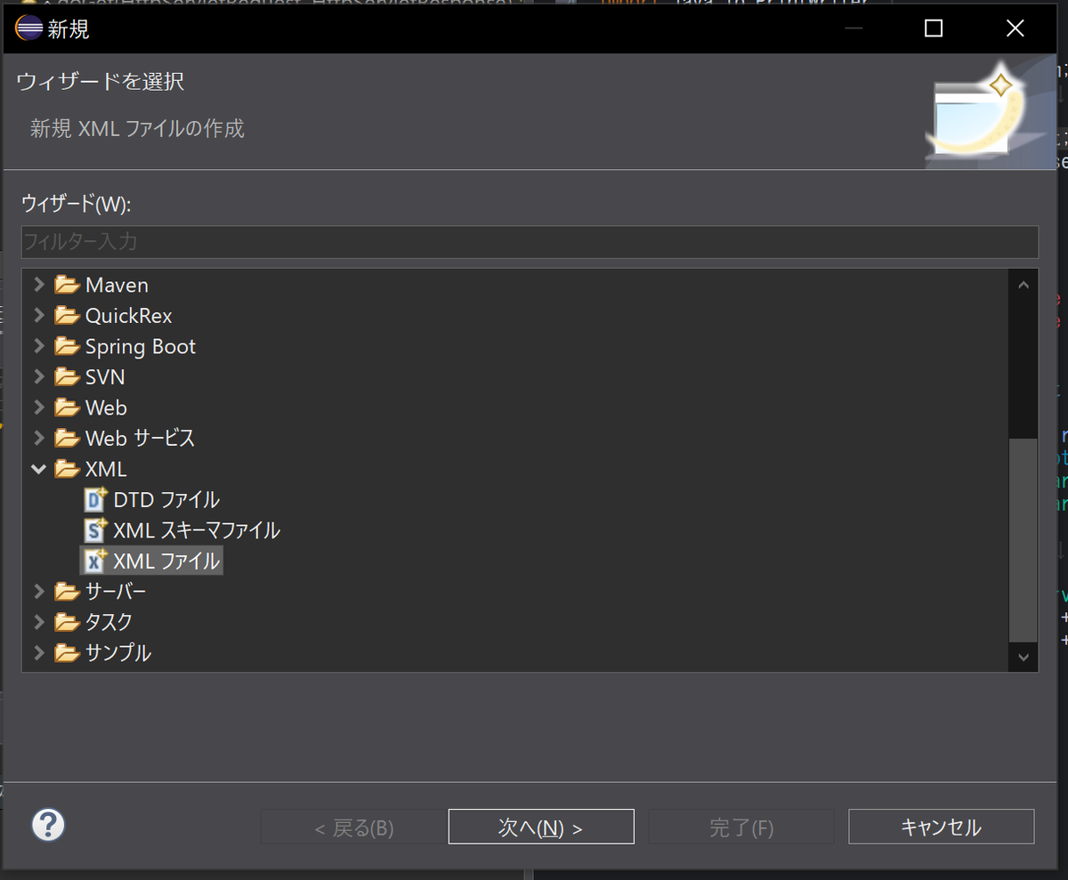Expand the サンプル category
The image size is (1068, 880).
38,653
